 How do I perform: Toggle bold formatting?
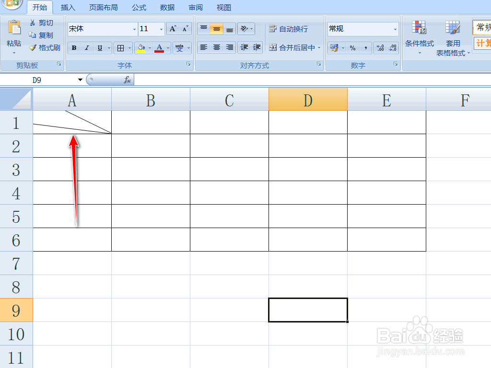[x=74, y=48]
